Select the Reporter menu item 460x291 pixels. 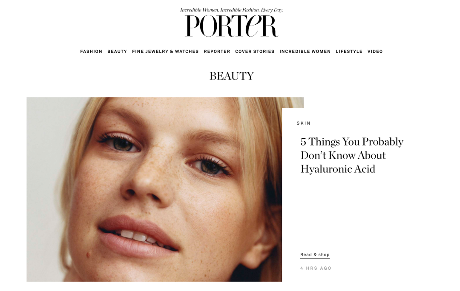point(217,51)
